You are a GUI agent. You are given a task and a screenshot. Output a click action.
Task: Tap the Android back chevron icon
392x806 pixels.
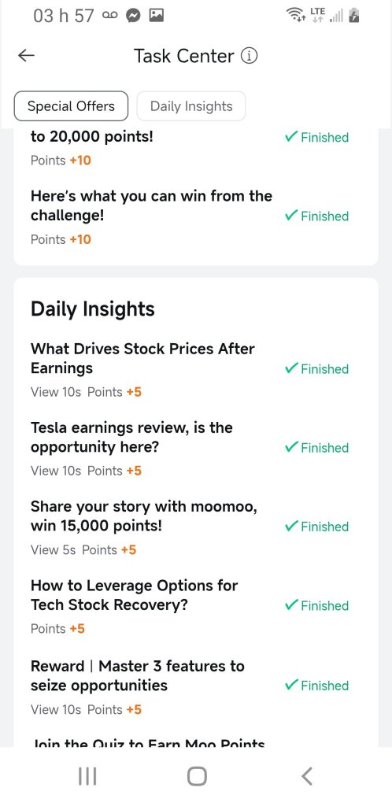pyautogui.click(x=307, y=776)
